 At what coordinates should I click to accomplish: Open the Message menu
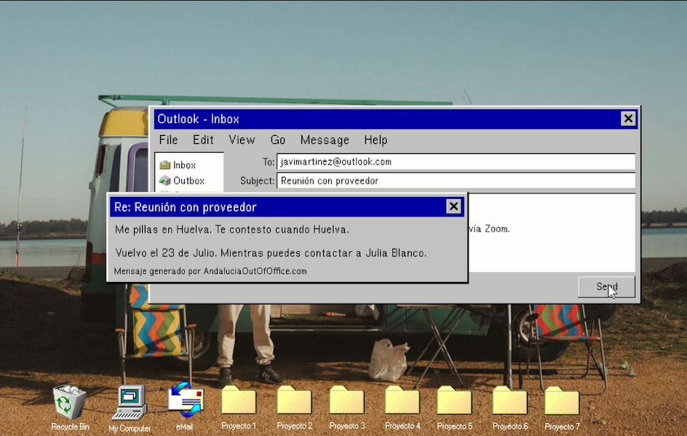pos(325,140)
